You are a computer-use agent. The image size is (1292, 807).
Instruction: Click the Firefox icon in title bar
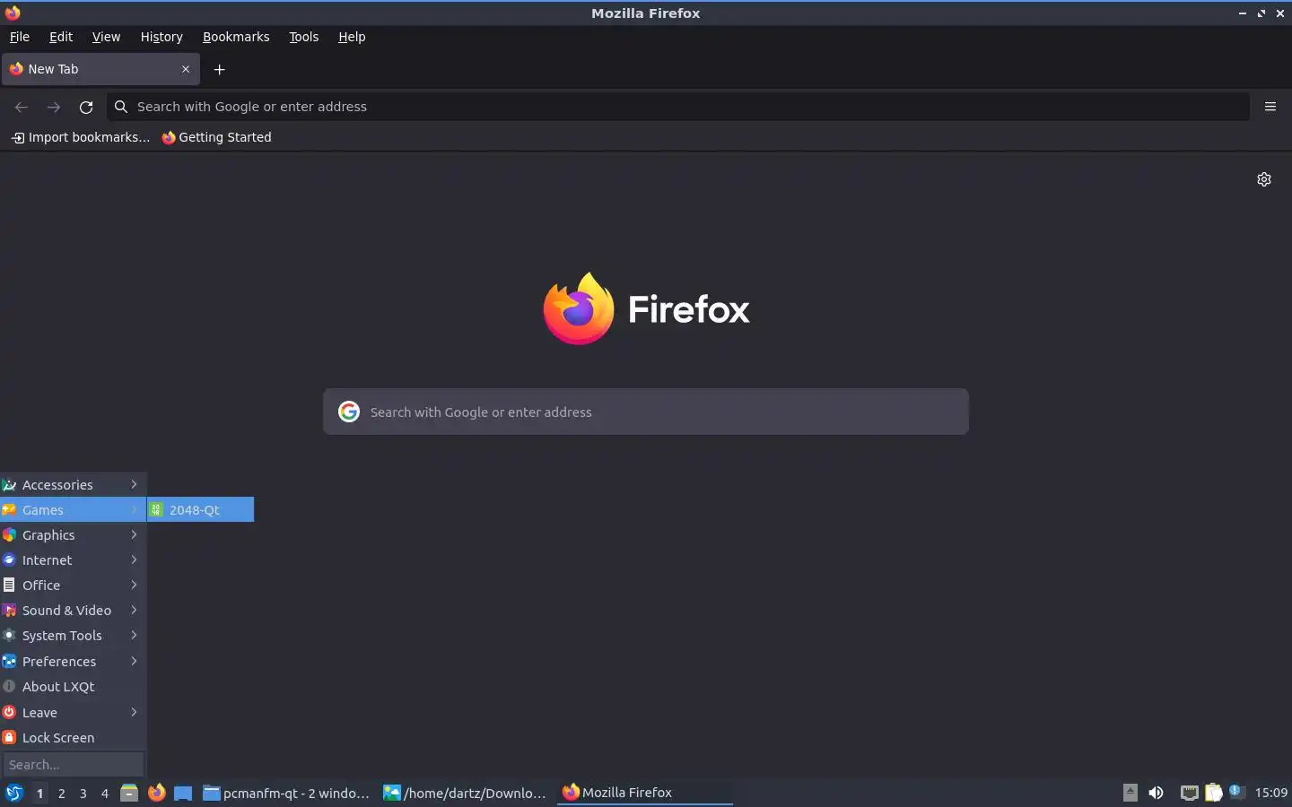pyautogui.click(x=13, y=13)
